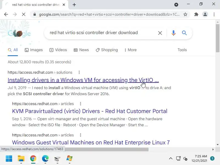
Task: Open the notification badge in the tray
Action: tap(212, 159)
